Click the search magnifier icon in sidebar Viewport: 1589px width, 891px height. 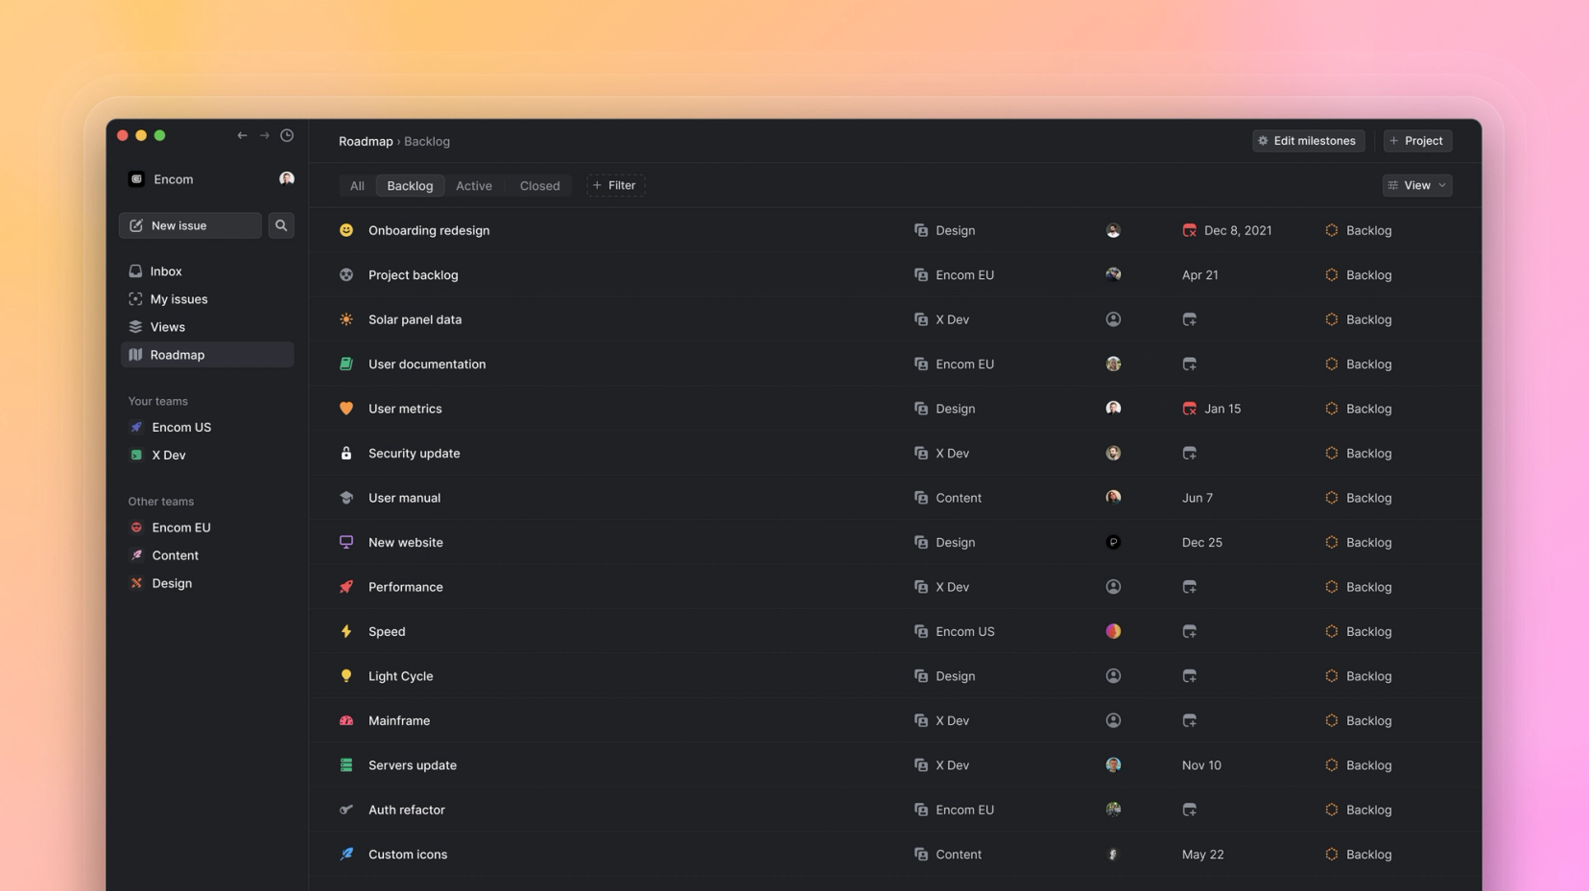[281, 225]
